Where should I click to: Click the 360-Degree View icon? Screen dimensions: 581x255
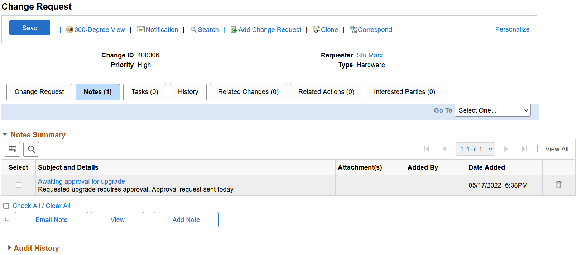pos(70,30)
